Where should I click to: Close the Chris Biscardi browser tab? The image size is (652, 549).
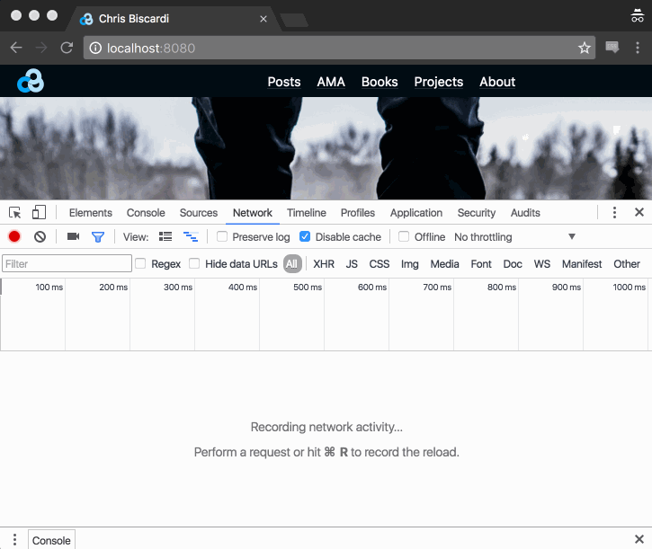263,19
